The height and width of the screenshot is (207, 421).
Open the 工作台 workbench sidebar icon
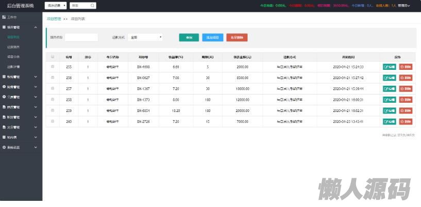point(4,17)
